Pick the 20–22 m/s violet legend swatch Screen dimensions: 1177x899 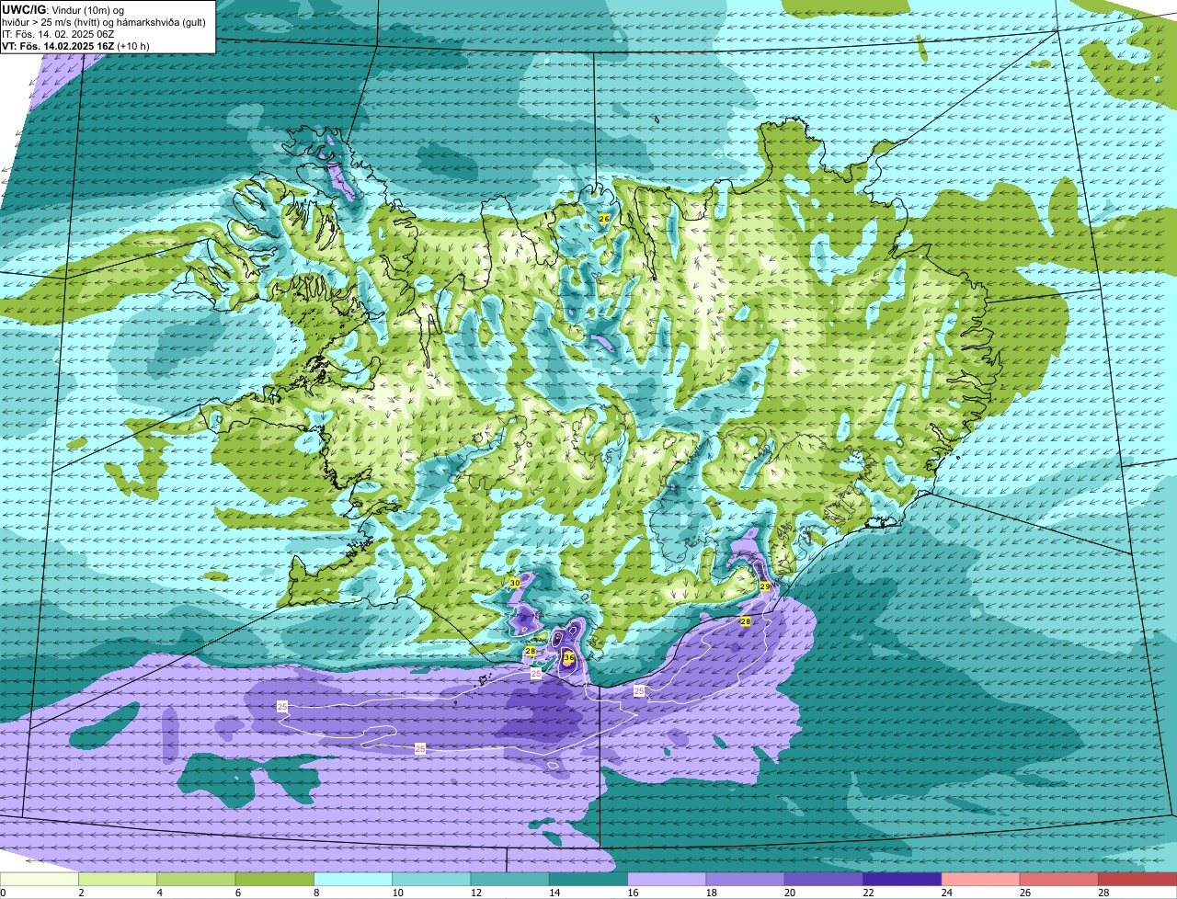(x=824, y=879)
